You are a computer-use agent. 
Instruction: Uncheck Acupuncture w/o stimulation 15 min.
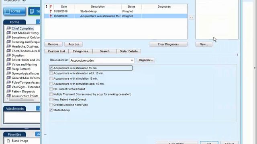(x=51, y=68)
